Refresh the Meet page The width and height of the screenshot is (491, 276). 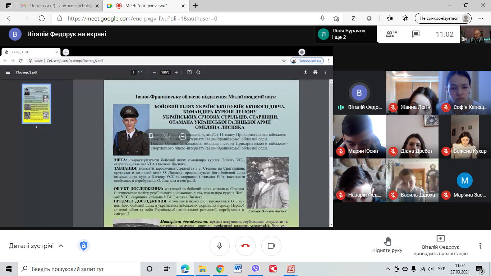pyautogui.click(x=42, y=19)
